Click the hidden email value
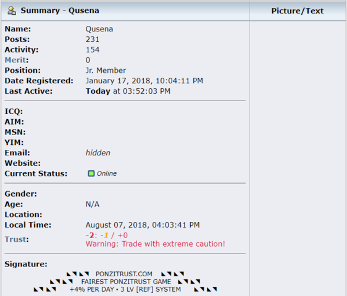The width and height of the screenshot is (347, 296). click(98, 153)
